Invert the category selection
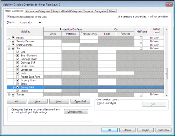The height and width of the screenshot is (136, 175). [59, 101]
